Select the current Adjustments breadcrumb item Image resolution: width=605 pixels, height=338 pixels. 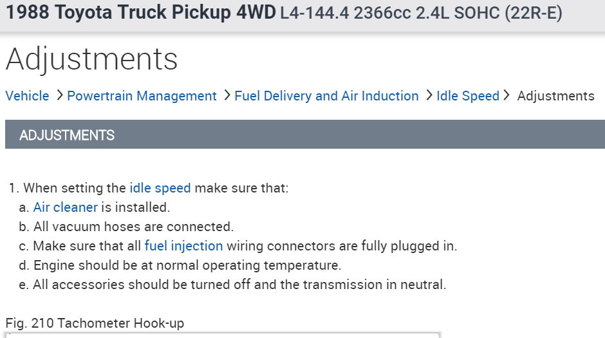coord(555,96)
